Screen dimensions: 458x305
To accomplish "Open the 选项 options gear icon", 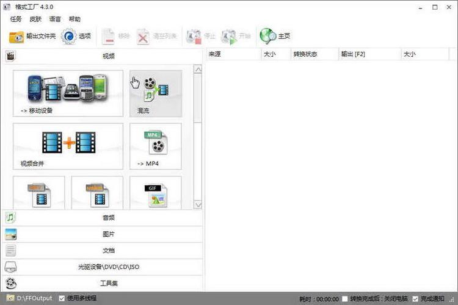I will [68, 36].
